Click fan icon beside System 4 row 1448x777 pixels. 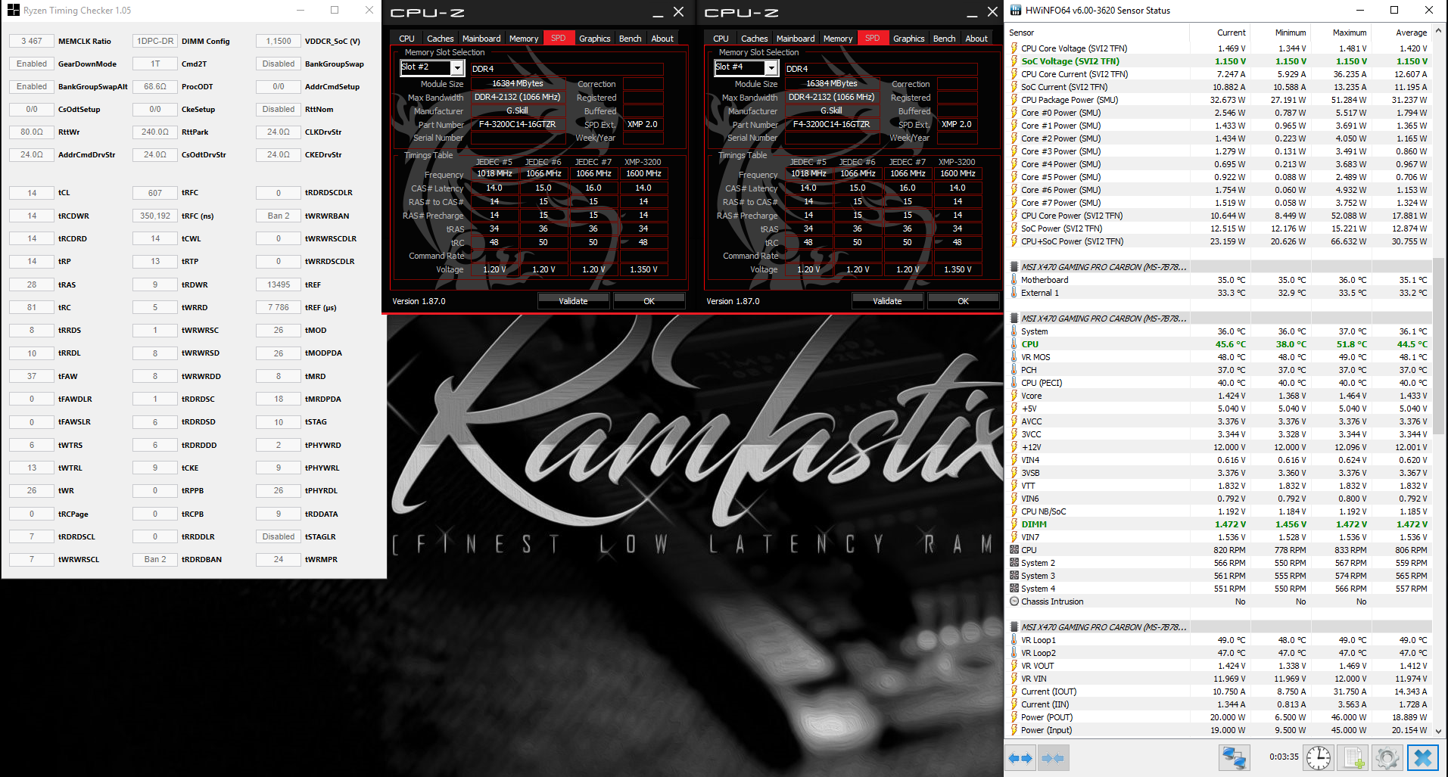point(1014,589)
